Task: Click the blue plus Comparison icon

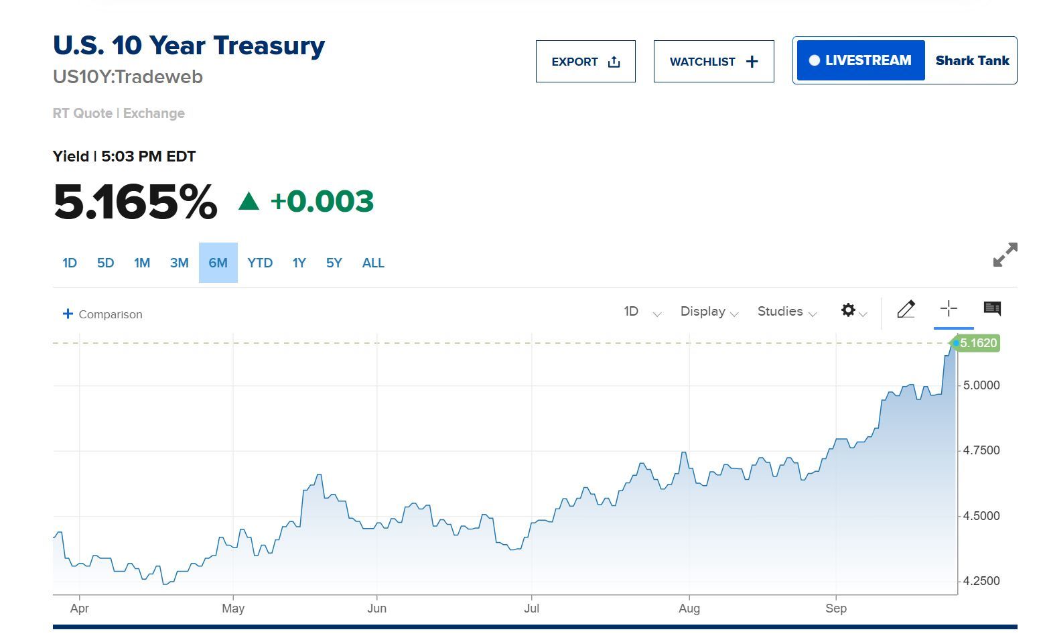Action: coord(68,314)
